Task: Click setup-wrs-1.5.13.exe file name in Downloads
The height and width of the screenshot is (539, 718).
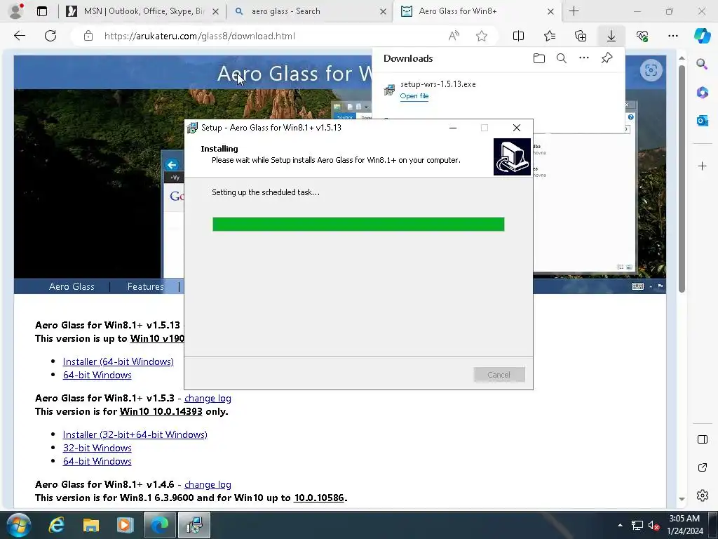Action: point(438,84)
